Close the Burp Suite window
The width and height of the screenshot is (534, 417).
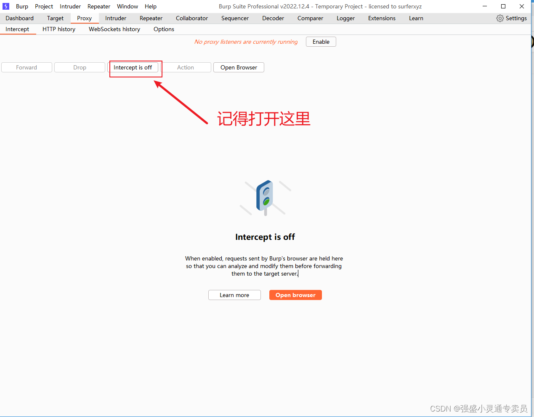click(522, 6)
